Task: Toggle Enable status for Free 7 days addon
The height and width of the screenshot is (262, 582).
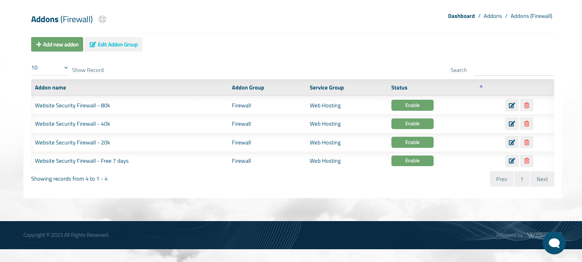Action: coord(412,161)
